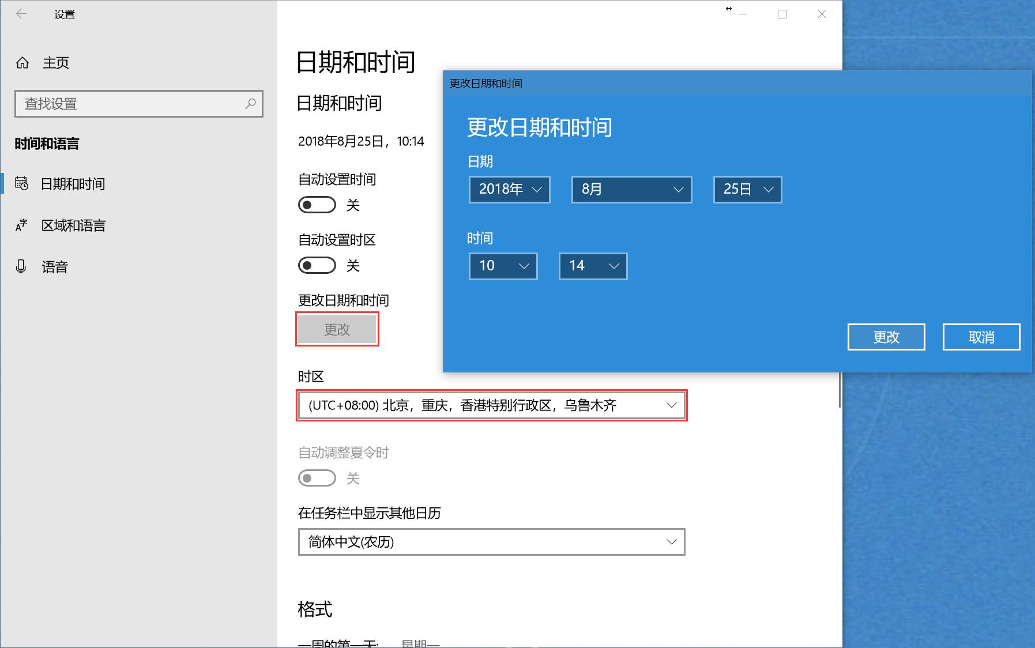Open the home icon in sidebar
This screenshot has height=648, width=1035.
(23, 63)
